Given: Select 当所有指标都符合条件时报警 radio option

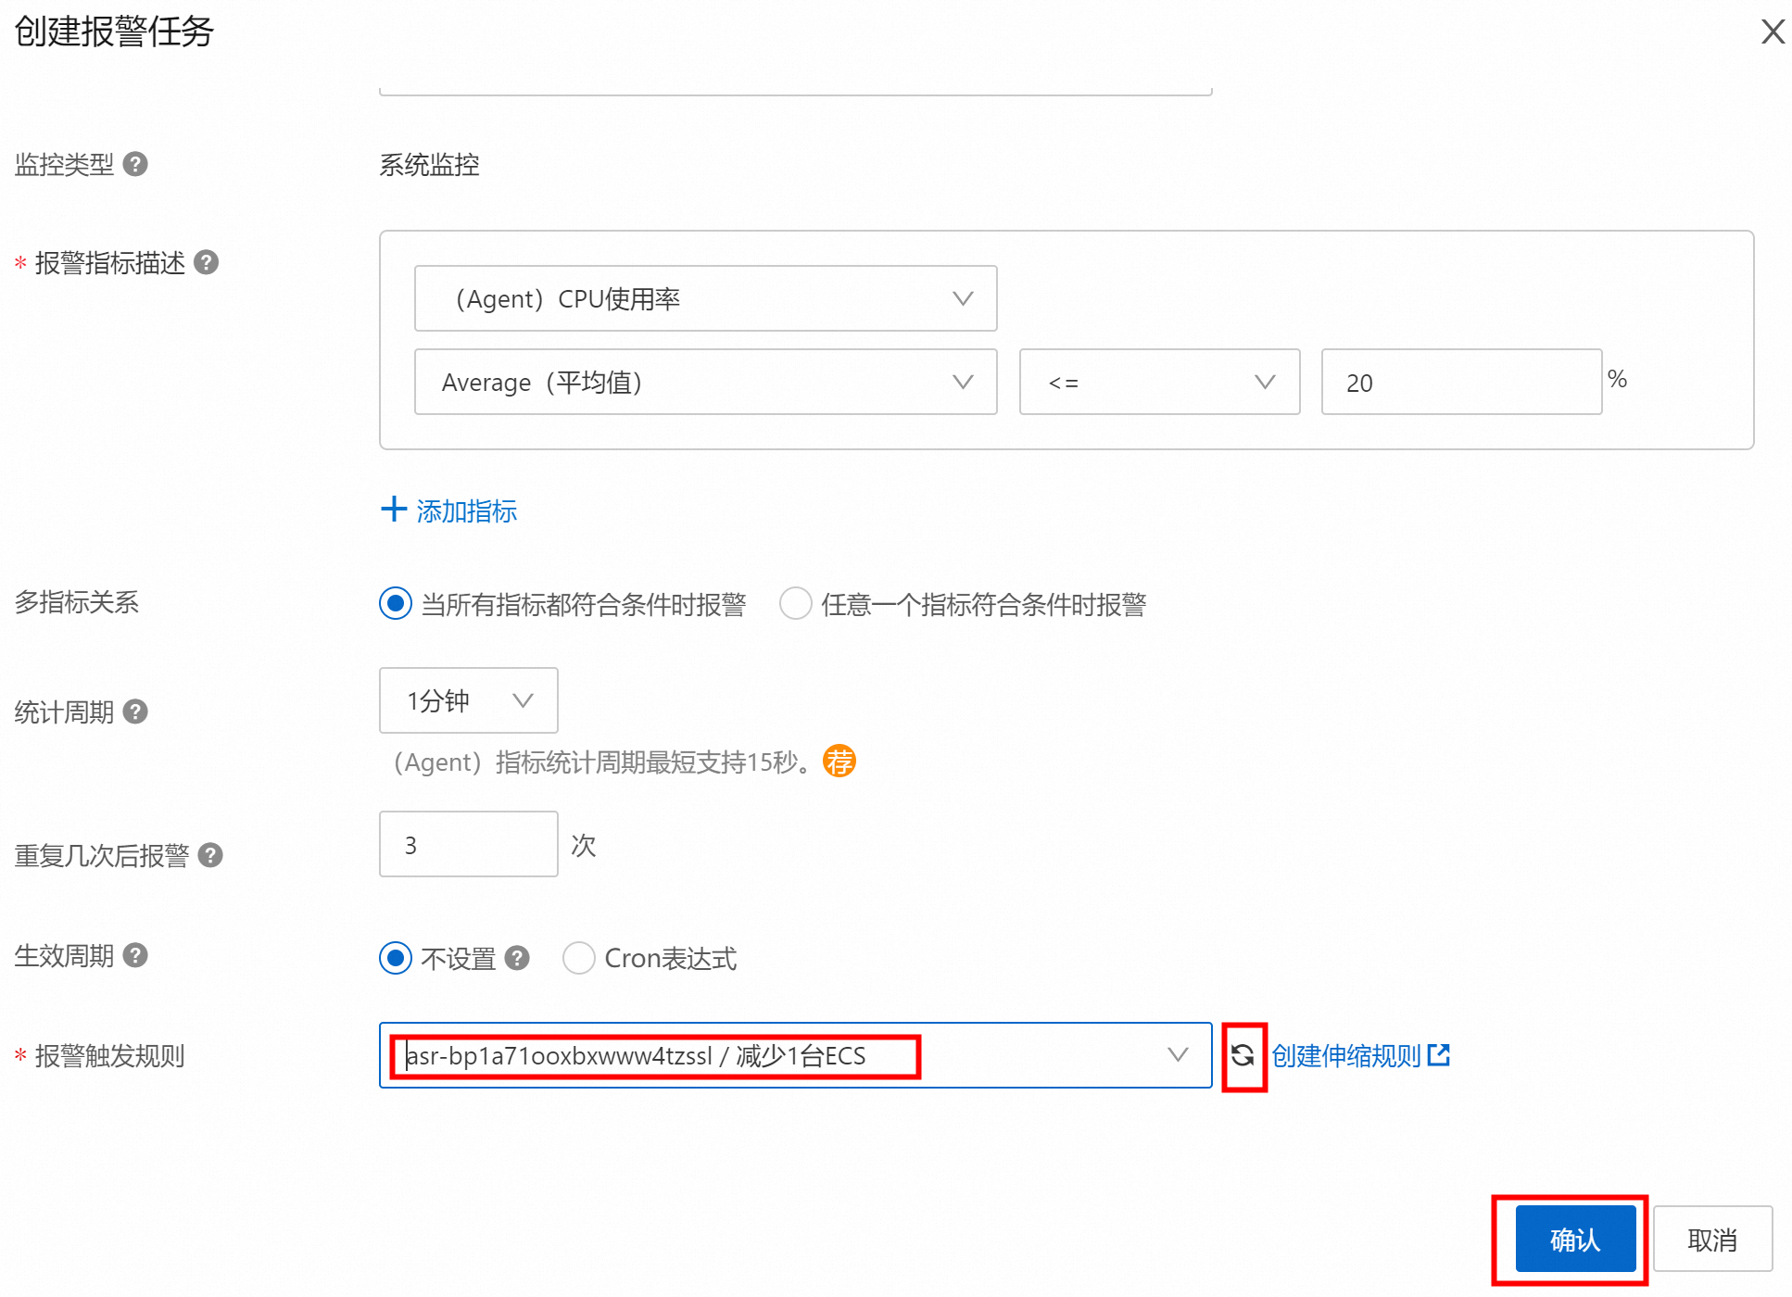Looking at the screenshot, I should [x=396, y=603].
